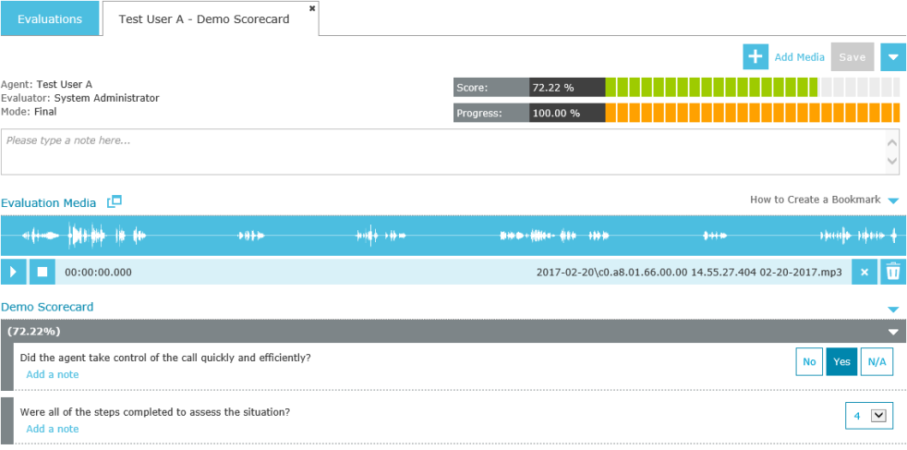Click the Save button

(x=852, y=57)
